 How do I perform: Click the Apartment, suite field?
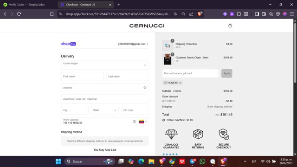(x=105, y=99)
